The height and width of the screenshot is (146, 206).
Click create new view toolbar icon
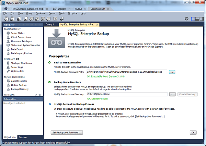37,19
